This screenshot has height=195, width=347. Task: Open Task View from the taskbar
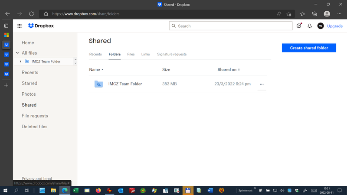(x=27, y=190)
